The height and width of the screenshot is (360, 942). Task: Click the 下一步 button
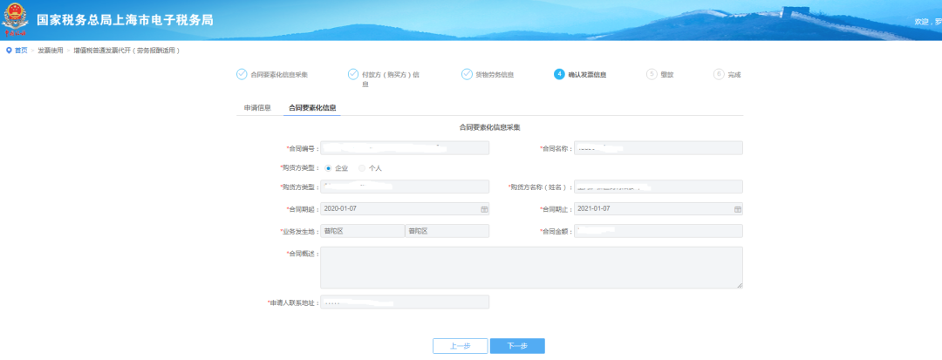(x=517, y=346)
